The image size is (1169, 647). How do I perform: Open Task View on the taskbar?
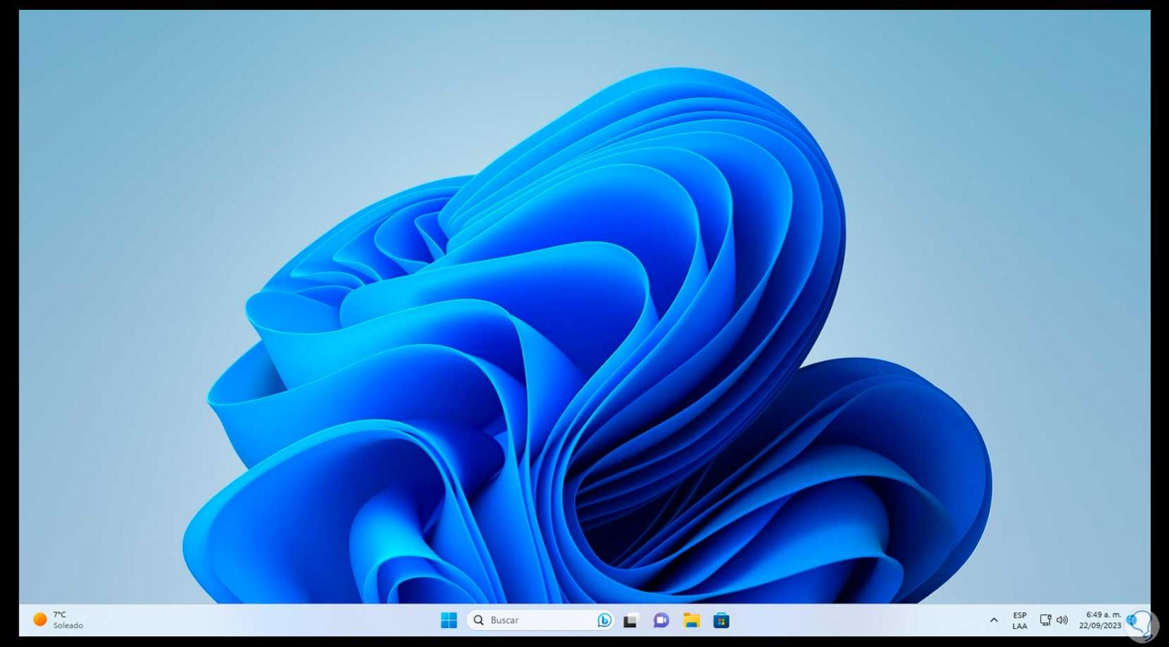[x=631, y=621]
